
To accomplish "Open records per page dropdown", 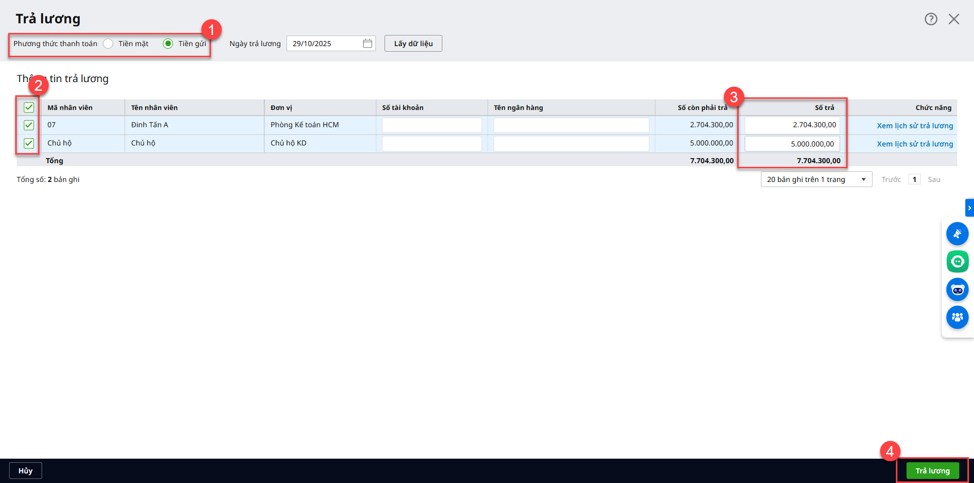I will (x=816, y=179).
